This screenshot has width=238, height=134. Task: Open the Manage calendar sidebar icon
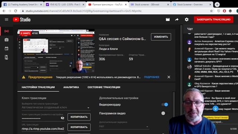click(6, 49)
